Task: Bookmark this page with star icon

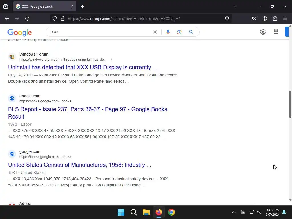Action: 227,19
